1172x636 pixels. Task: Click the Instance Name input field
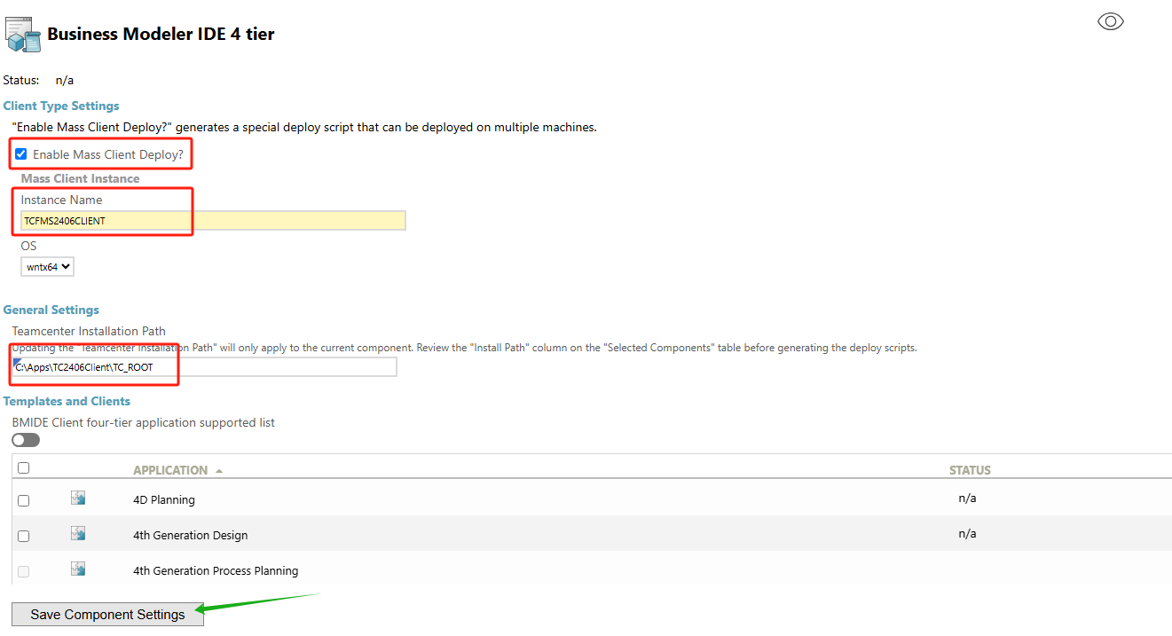coord(213,221)
